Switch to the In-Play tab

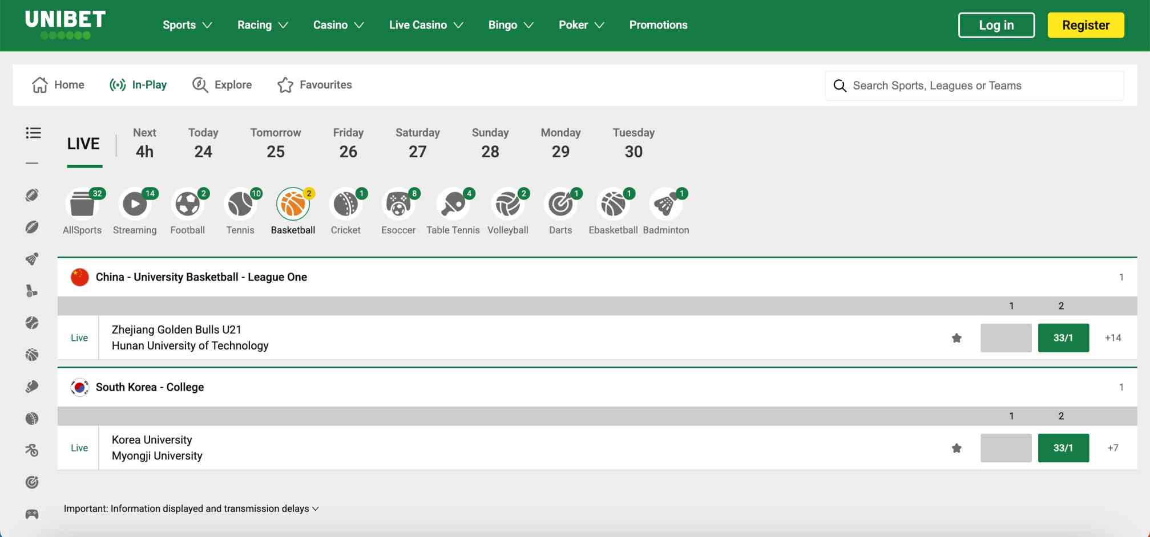(x=138, y=84)
